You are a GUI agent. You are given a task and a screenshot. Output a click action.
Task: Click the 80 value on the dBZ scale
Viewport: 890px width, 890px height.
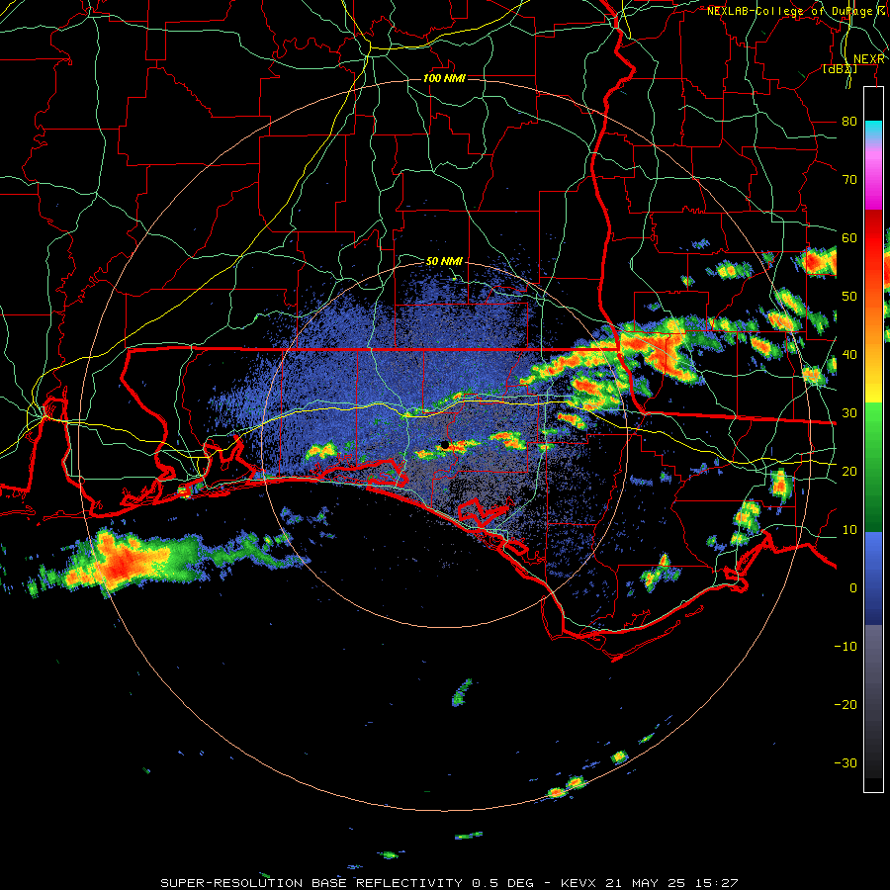tap(849, 122)
